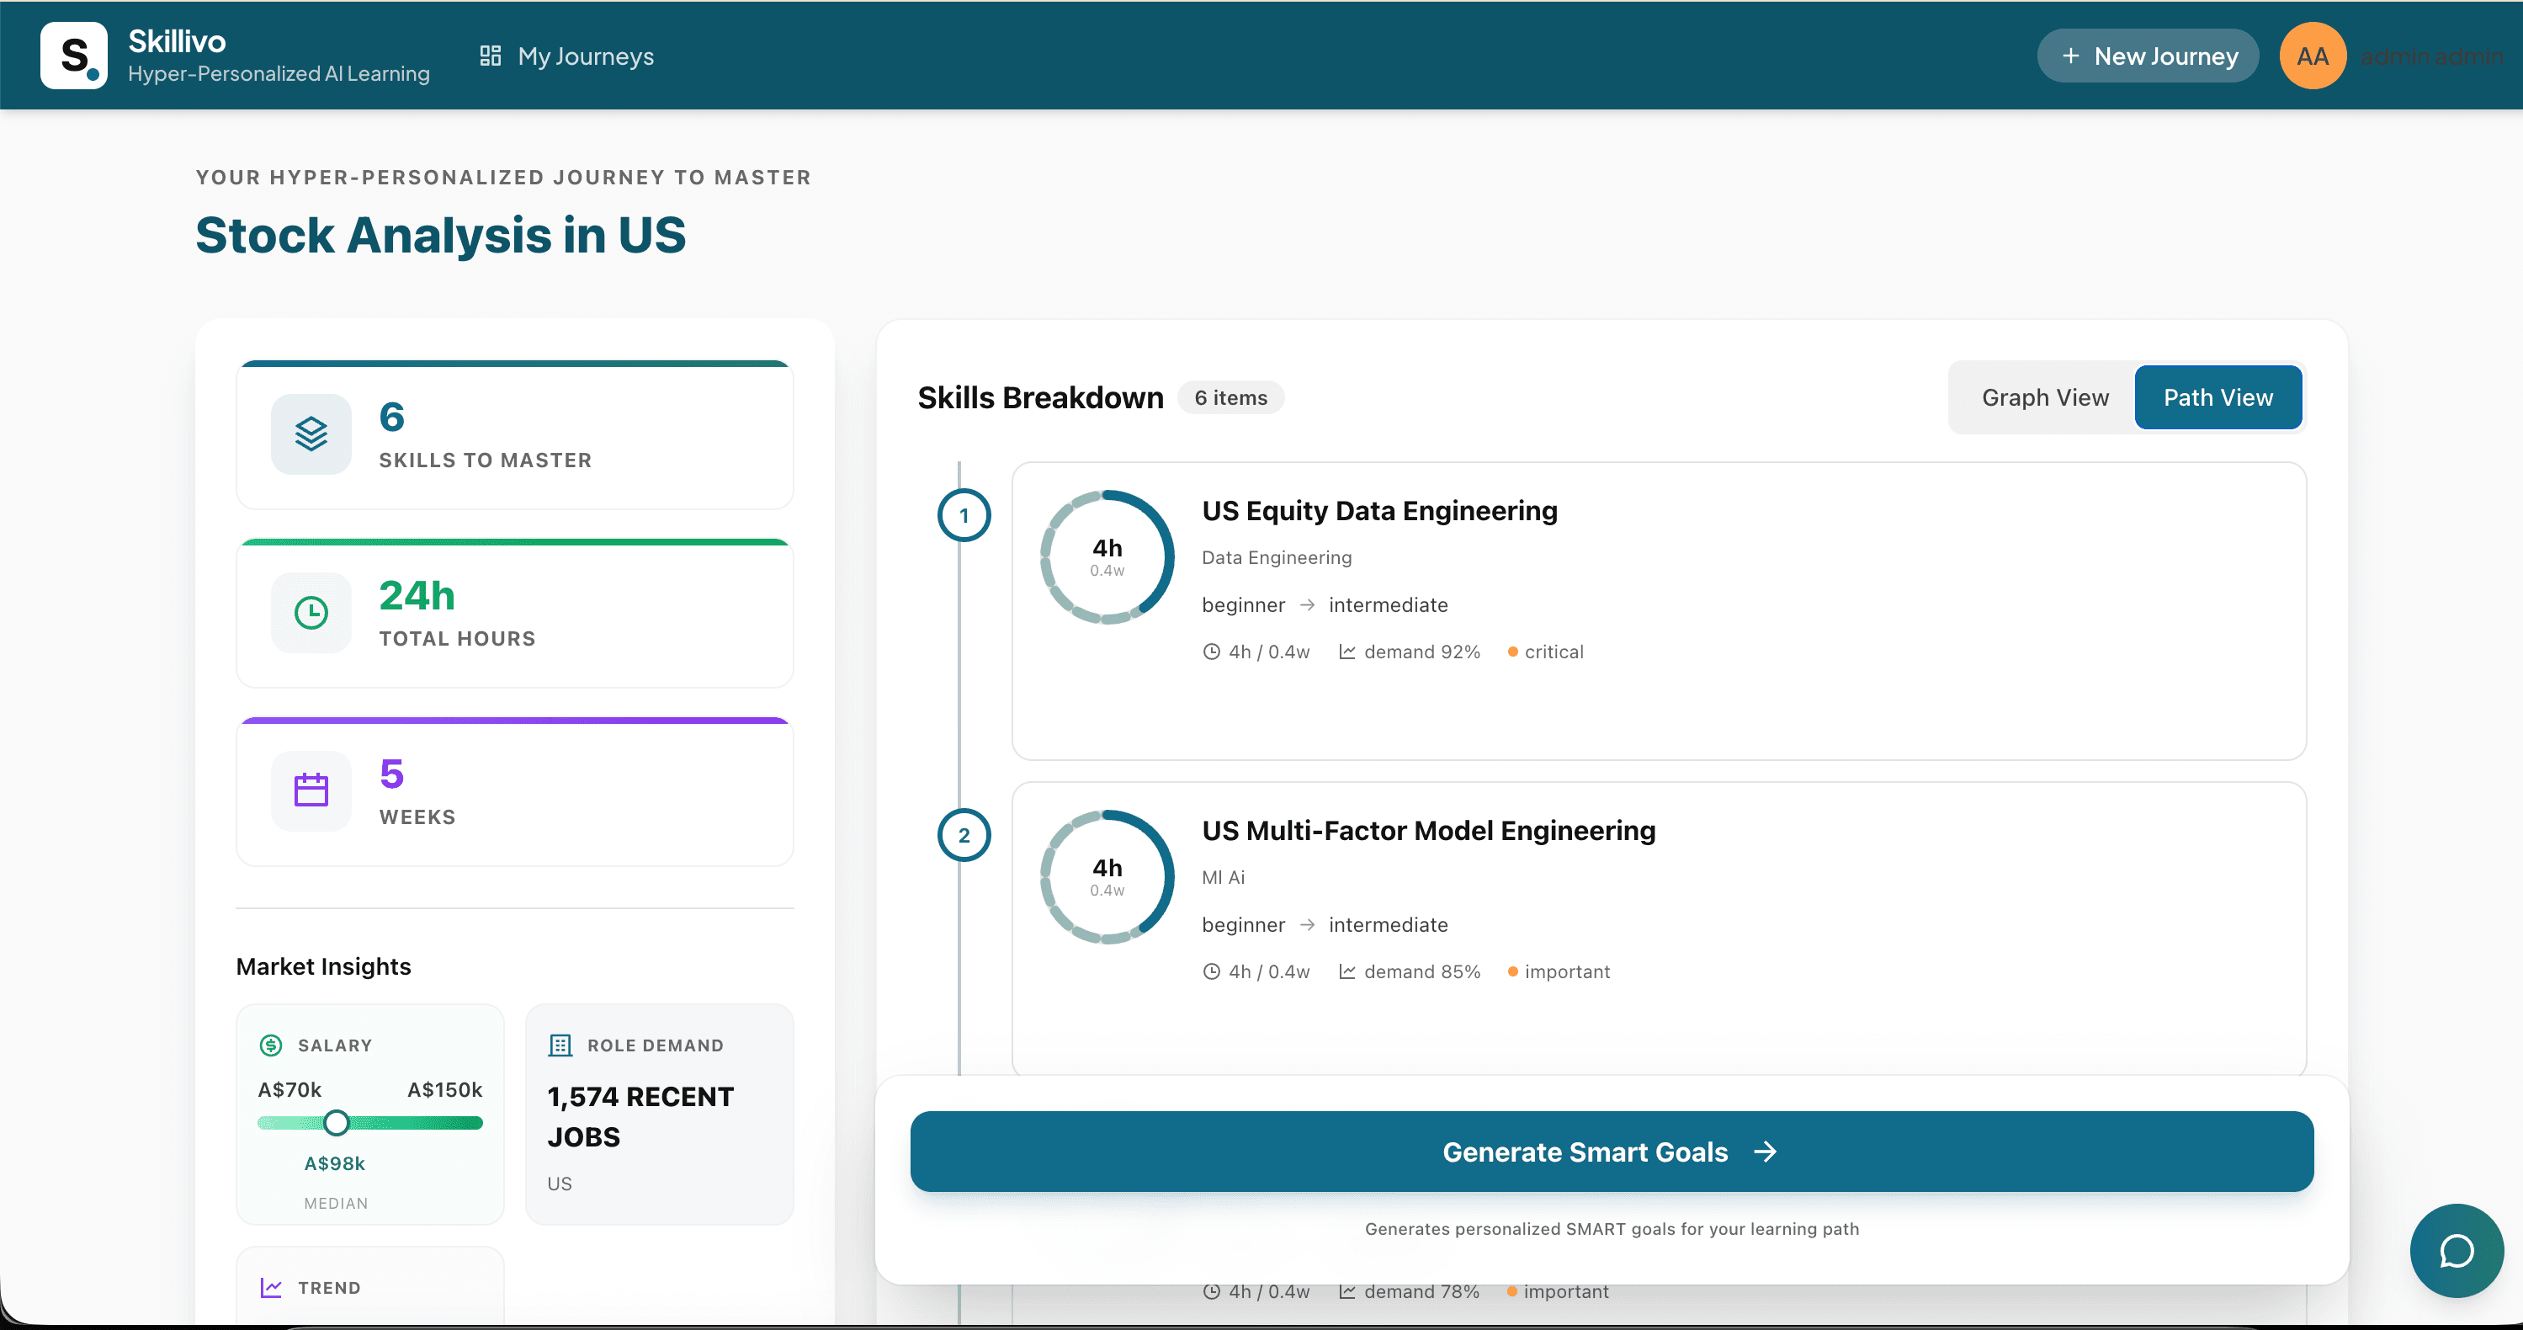Click the admin admin username
The width and height of the screenshot is (2523, 1330).
click(2432, 56)
